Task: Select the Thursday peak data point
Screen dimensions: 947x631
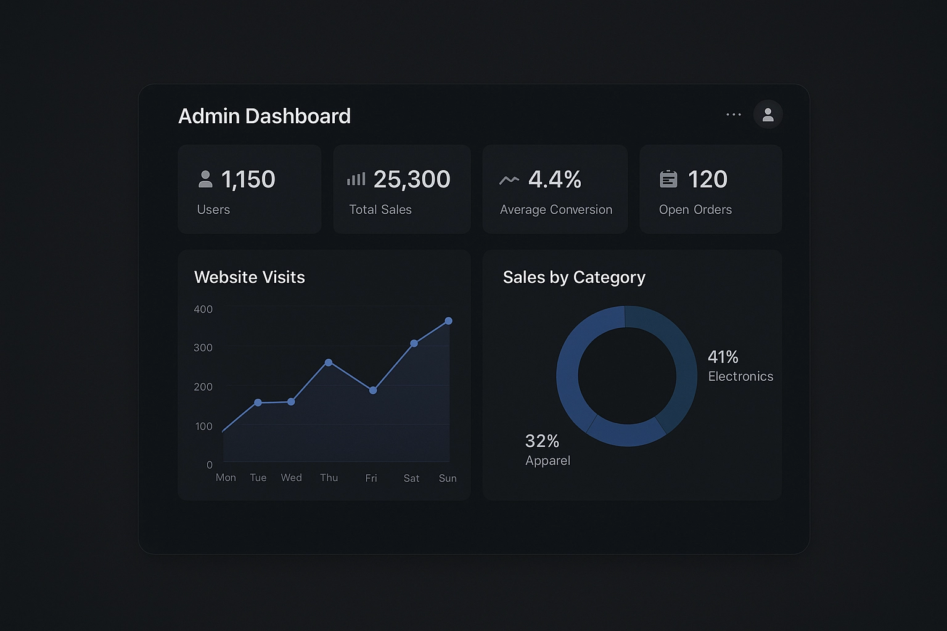Action: point(329,362)
